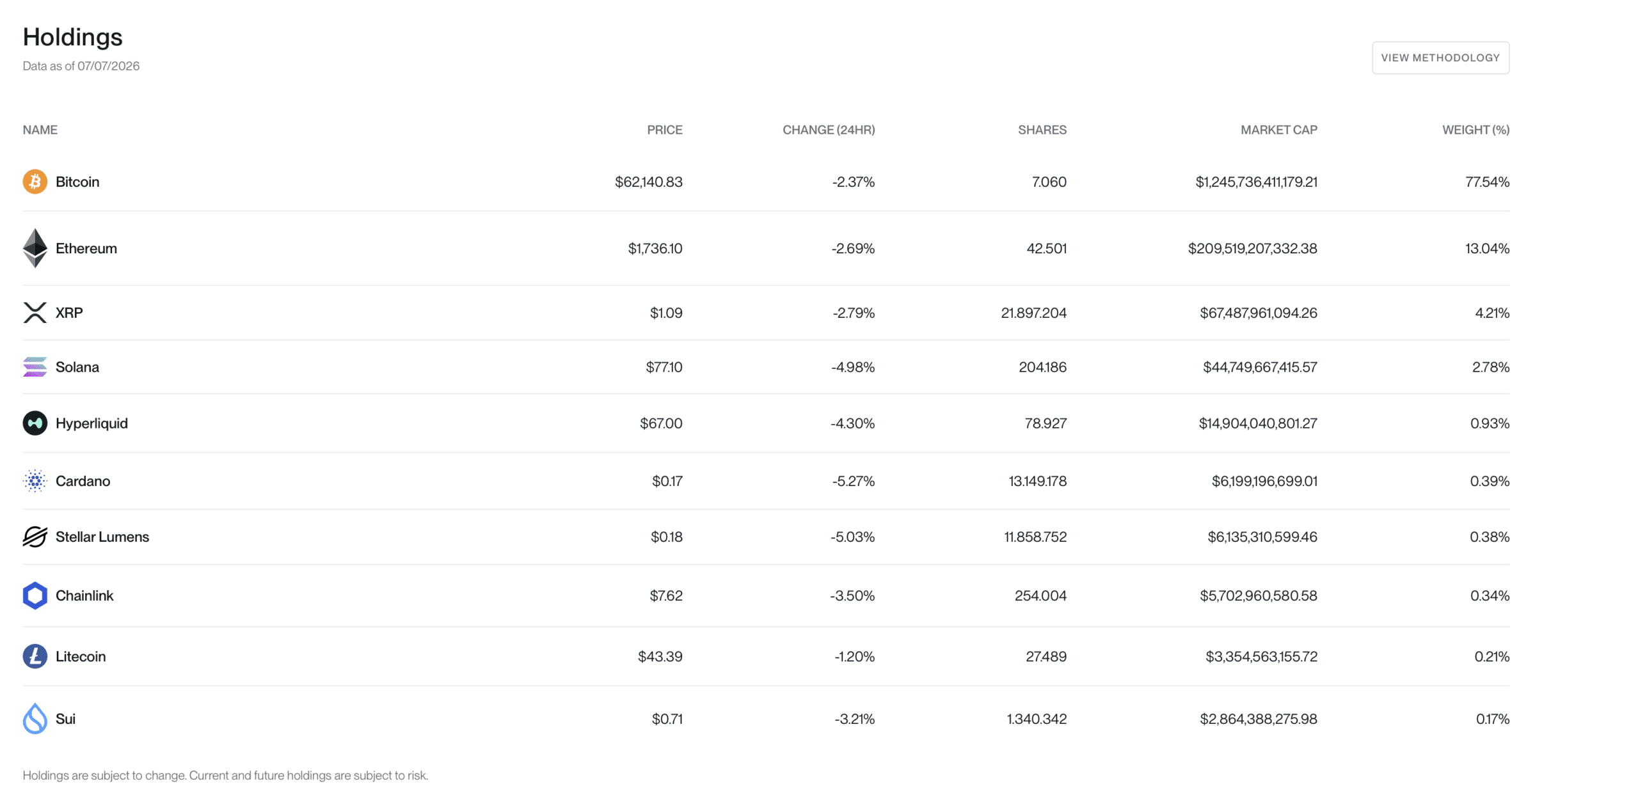Click the Weight (%) column header

pos(1475,130)
